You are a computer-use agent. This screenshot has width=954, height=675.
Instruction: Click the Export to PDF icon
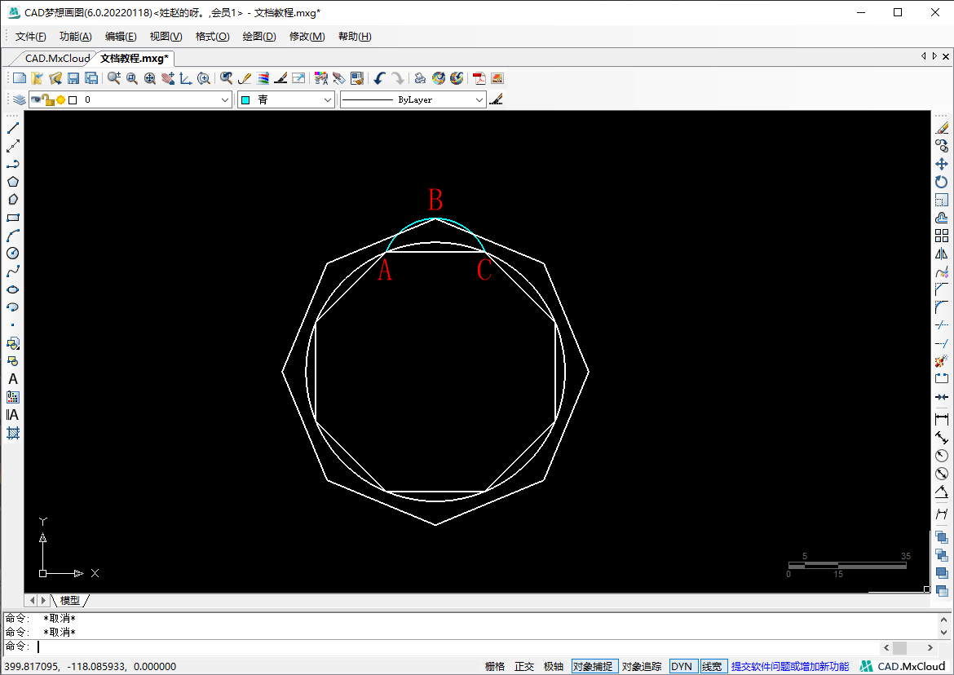(479, 78)
